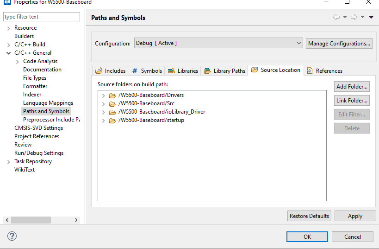Select Project References in the tree

pyautogui.click(x=37, y=136)
